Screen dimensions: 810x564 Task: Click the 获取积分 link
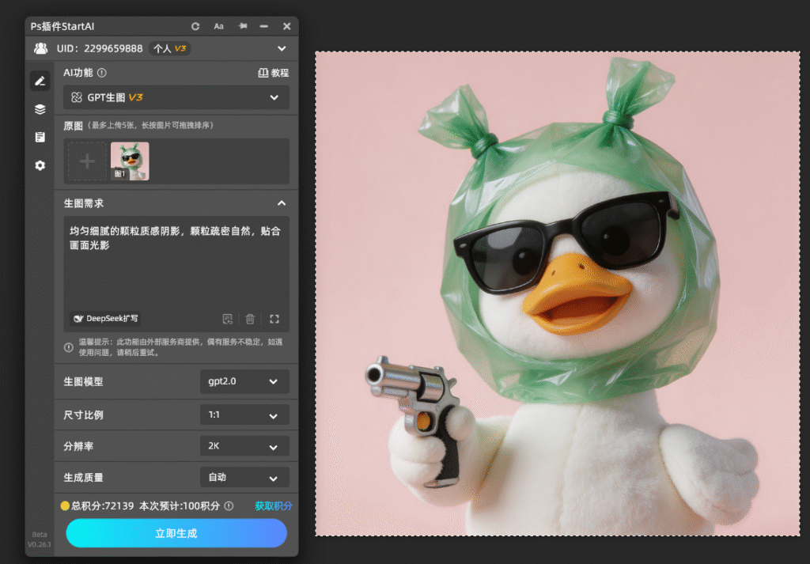coord(273,506)
